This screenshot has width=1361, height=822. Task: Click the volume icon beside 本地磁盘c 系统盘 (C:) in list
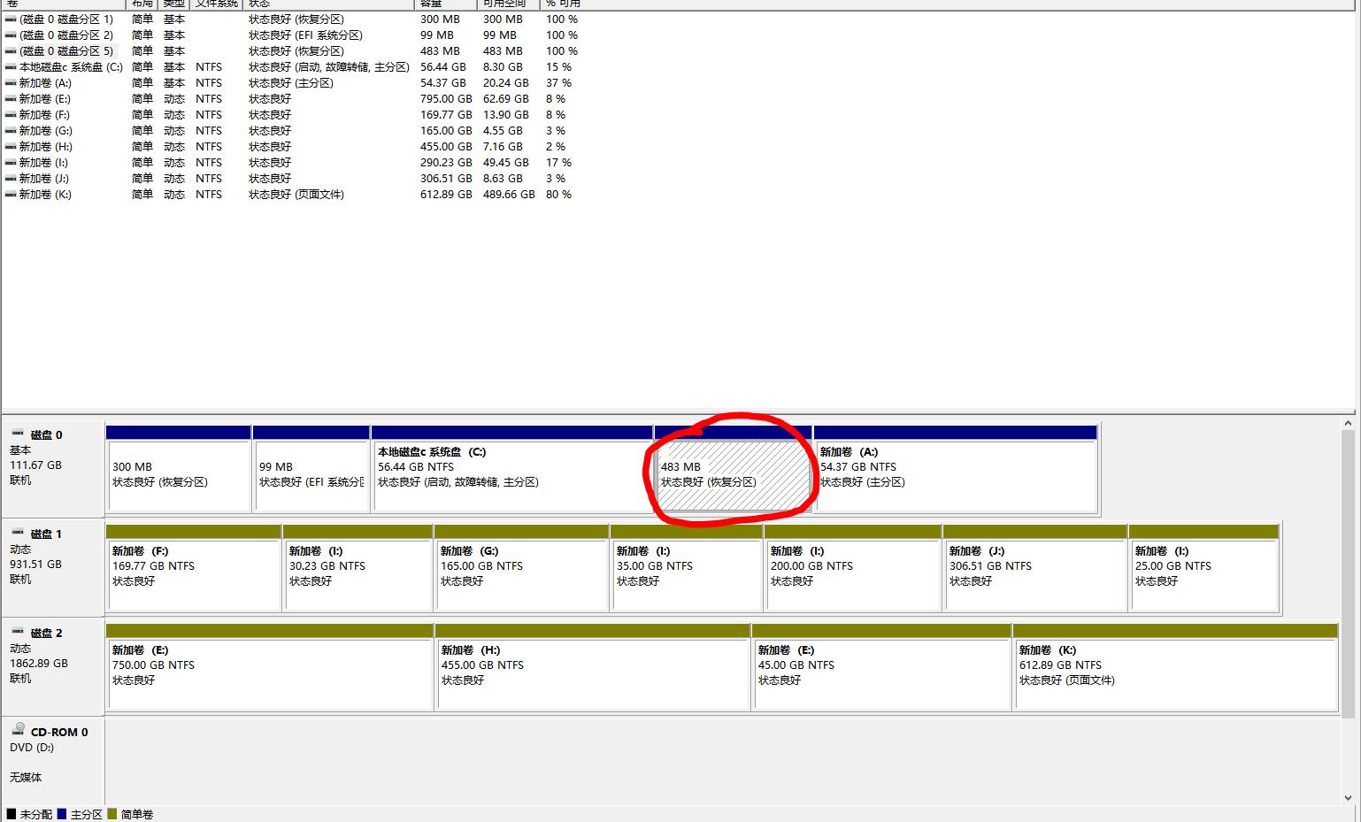[11, 66]
